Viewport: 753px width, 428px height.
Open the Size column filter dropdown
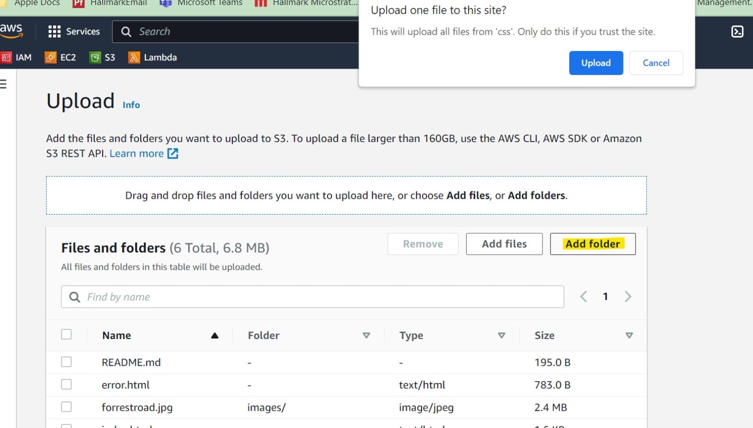pyautogui.click(x=629, y=335)
